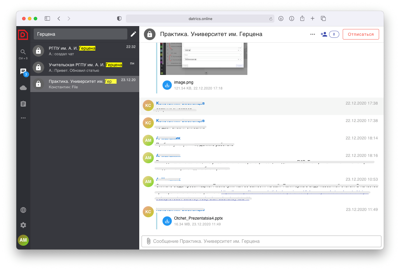
Task: Download the image.png attachment
Action: pos(167,85)
